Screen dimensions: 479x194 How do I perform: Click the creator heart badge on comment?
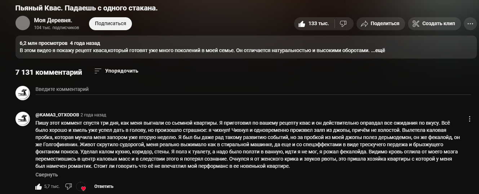pos(81,187)
